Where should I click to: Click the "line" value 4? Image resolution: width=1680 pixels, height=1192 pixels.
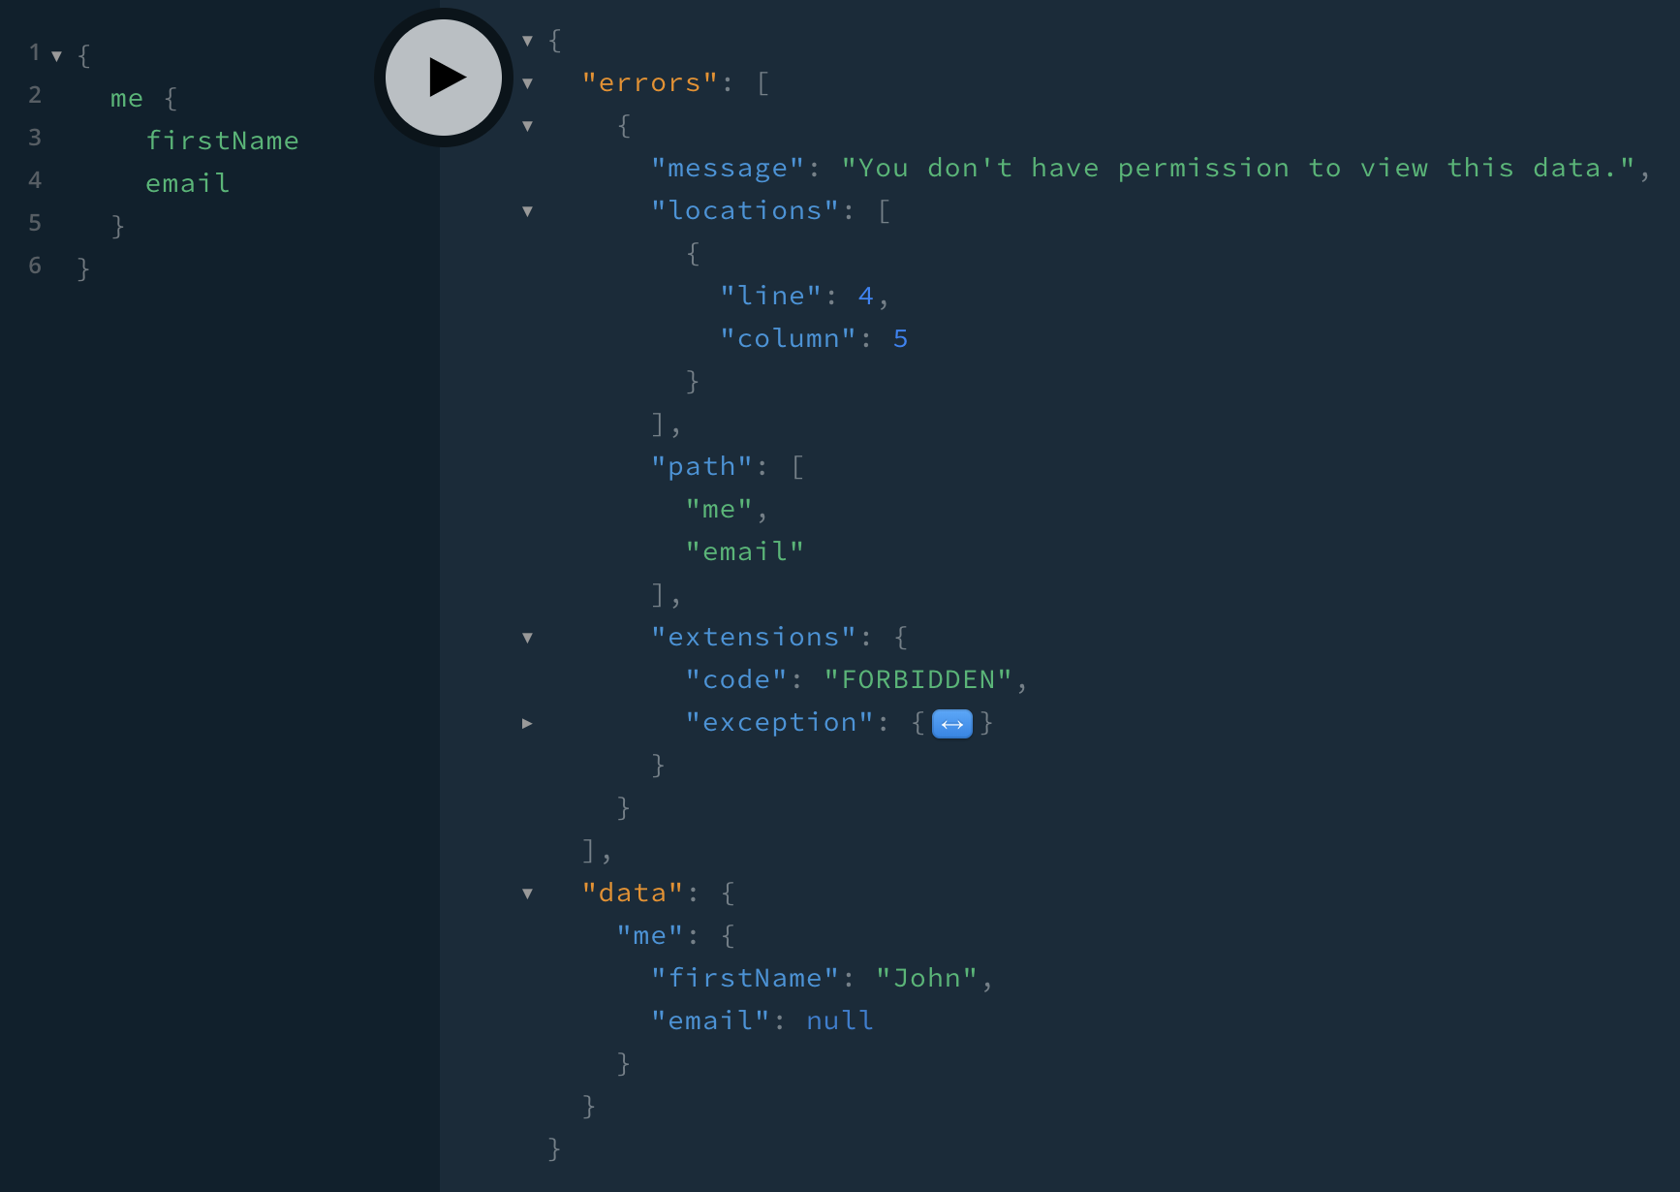coord(865,297)
